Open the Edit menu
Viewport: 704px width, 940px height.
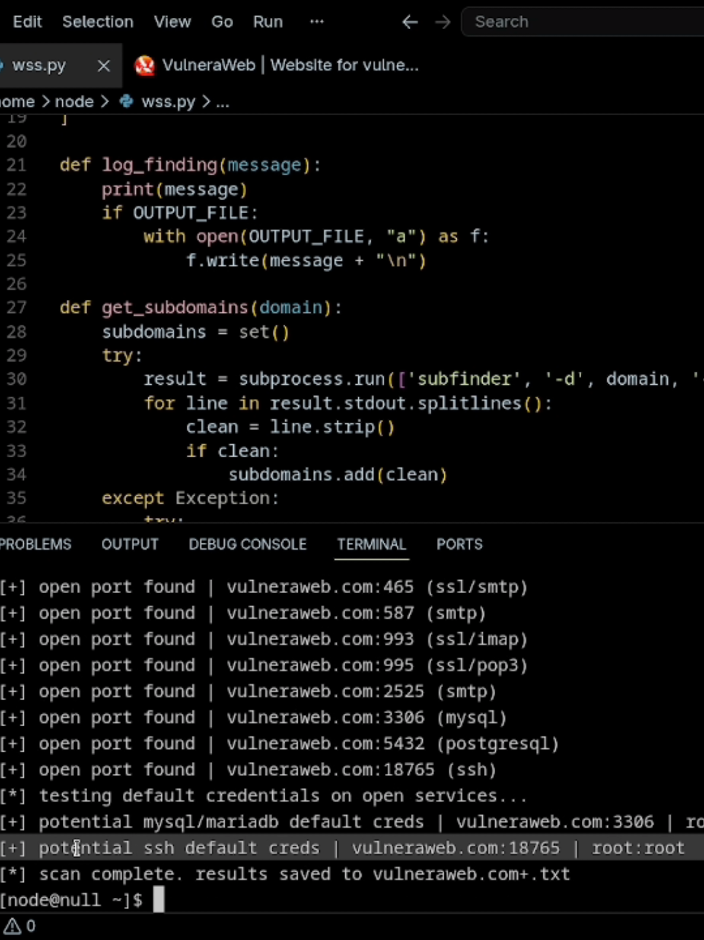click(x=27, y=22)
